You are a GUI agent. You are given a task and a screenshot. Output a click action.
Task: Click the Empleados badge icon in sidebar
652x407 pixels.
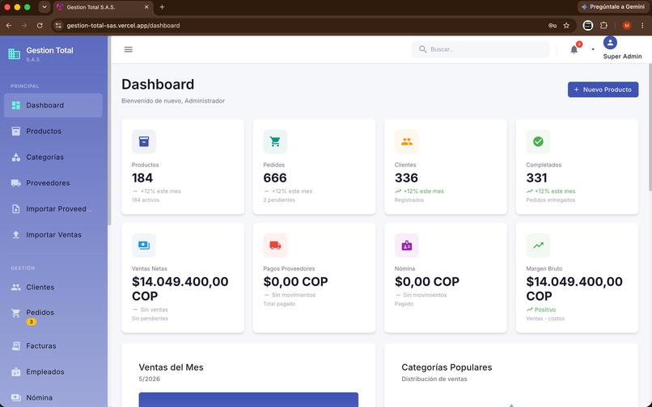[x=16, y=371]
